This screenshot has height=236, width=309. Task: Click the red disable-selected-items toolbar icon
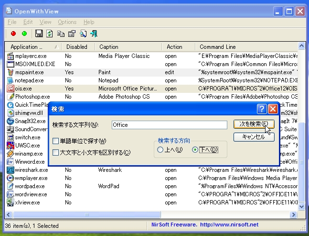tap(13, 34)
